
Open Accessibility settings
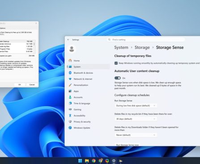pos(89,115)
